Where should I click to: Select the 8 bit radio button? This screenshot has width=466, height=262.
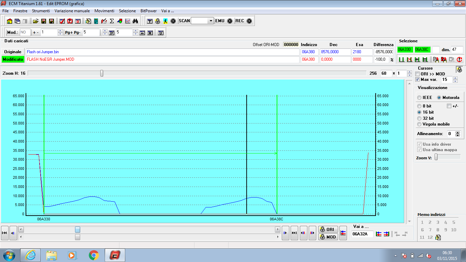419,106
